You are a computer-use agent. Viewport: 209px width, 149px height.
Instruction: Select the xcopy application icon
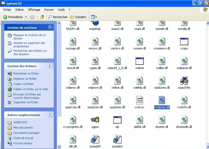[x=184, y=41]
